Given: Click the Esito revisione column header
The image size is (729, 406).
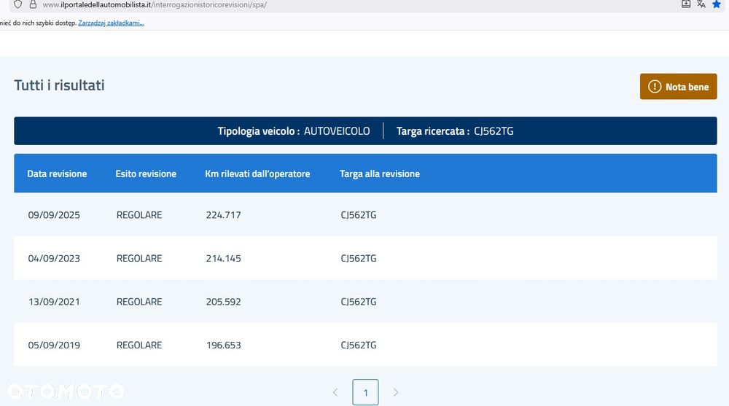Looking at the screenshot, I should pos(146,173).
